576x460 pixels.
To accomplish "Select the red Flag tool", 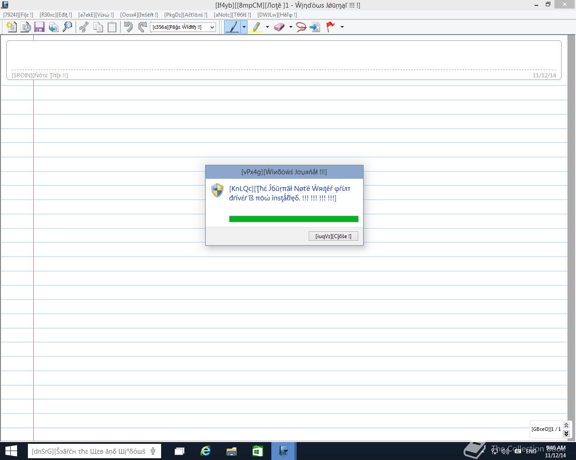I will (x=331, y=27).
